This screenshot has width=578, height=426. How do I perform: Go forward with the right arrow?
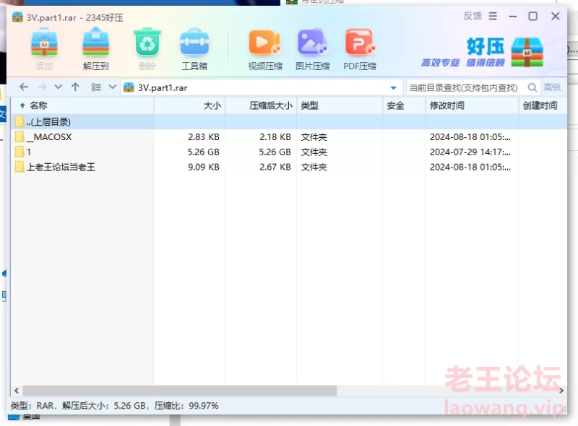[x=42, y=87]
